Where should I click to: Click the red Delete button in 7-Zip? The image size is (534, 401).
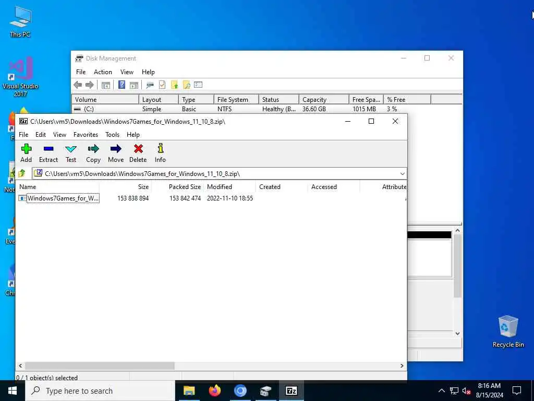(138, 153)
